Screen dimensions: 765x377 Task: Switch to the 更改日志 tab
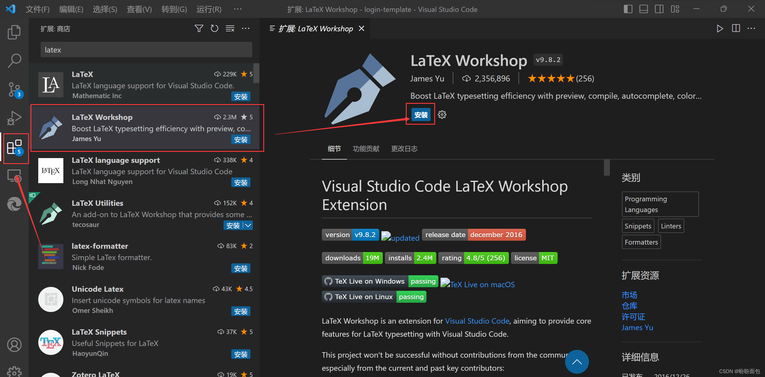pos(404,149)
